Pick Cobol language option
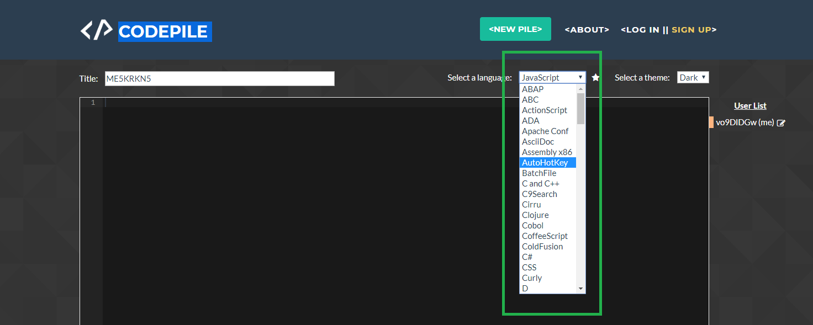Viewport: 813px width, 325px height. 548,226
